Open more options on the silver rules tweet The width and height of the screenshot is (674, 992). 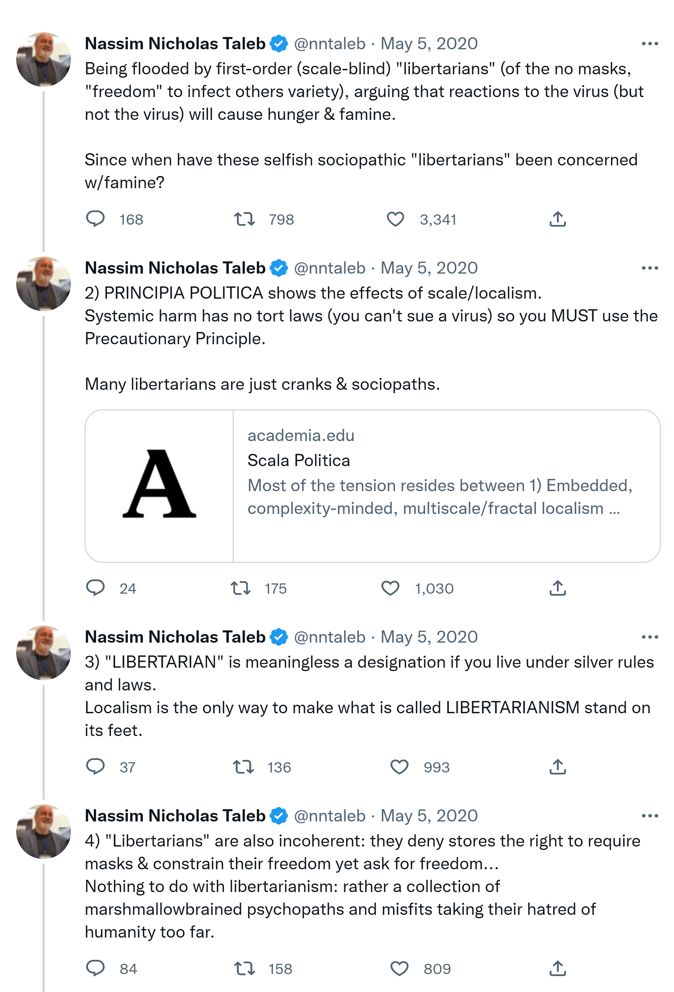649,637
